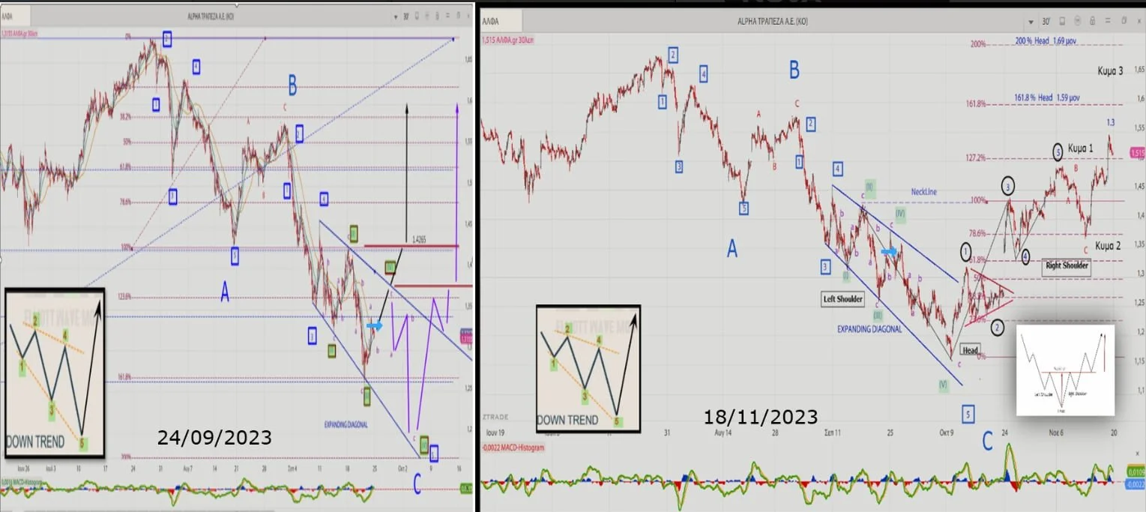The image size is (1146, 512).
Task: Click the '-0,0022 MACD-Histogram' indicator label
Action: coord(512,448)
